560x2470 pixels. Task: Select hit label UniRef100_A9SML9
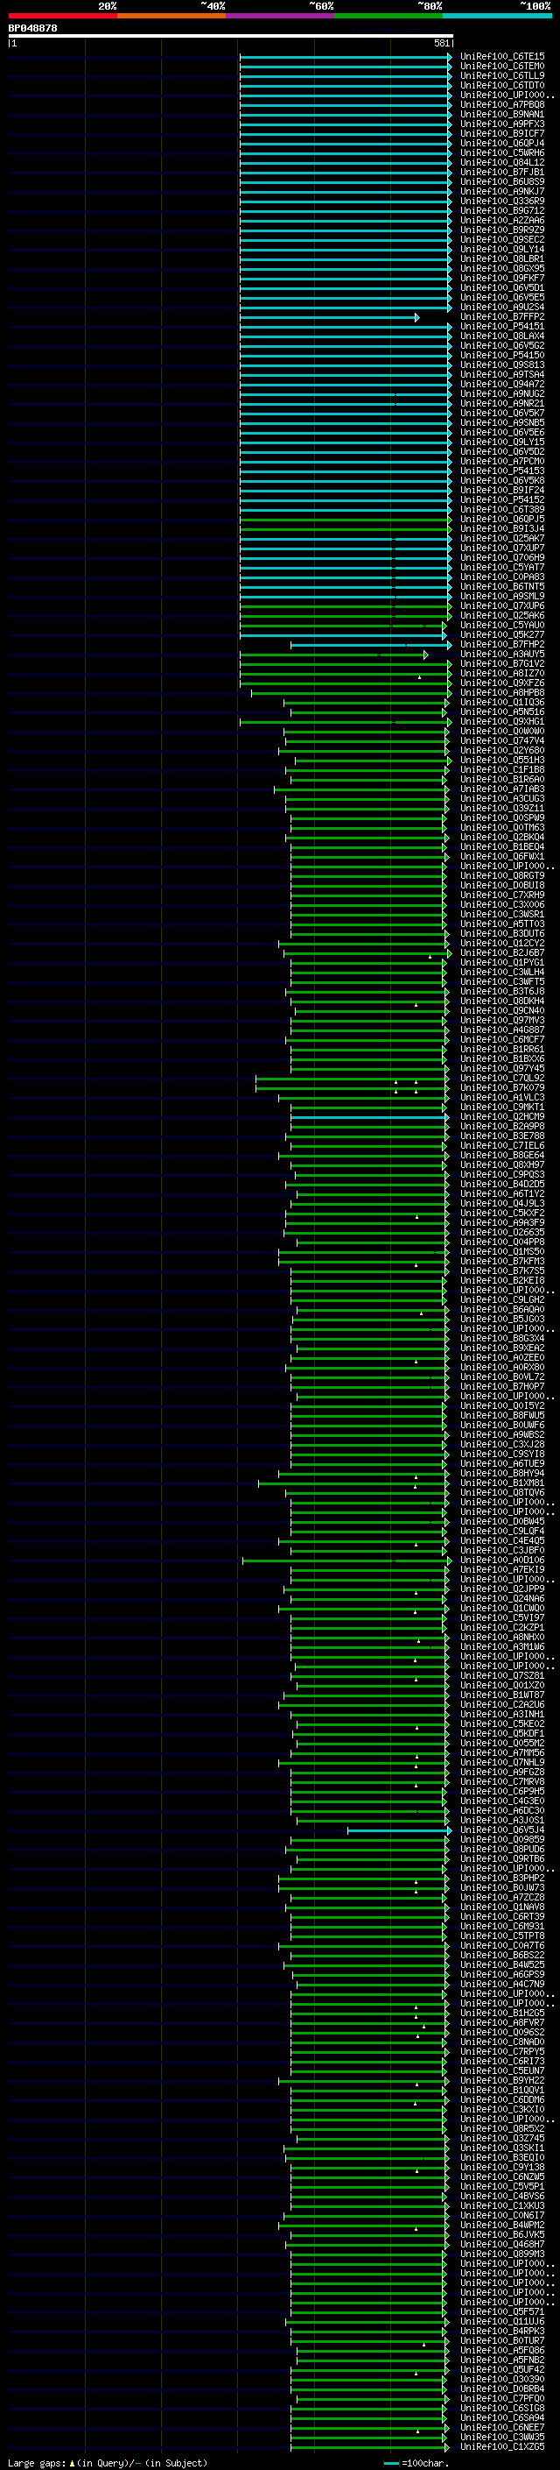pyautogui.click(x=502, y=597)
